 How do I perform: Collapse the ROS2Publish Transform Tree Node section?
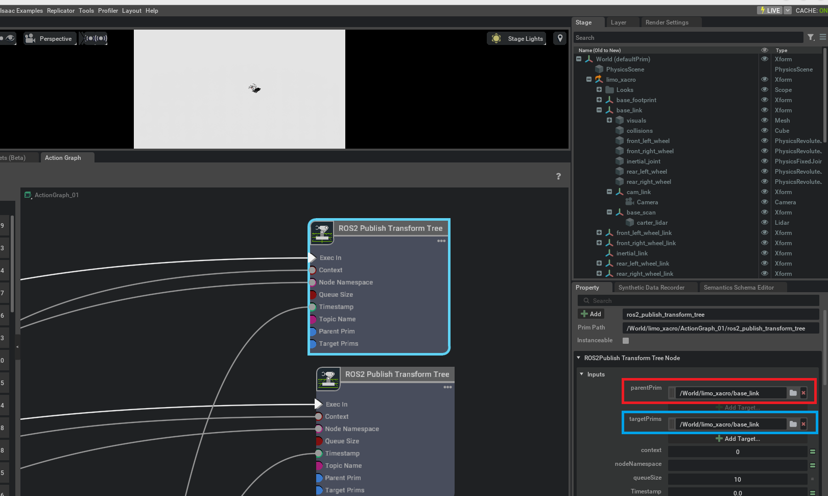coord(578,358)
